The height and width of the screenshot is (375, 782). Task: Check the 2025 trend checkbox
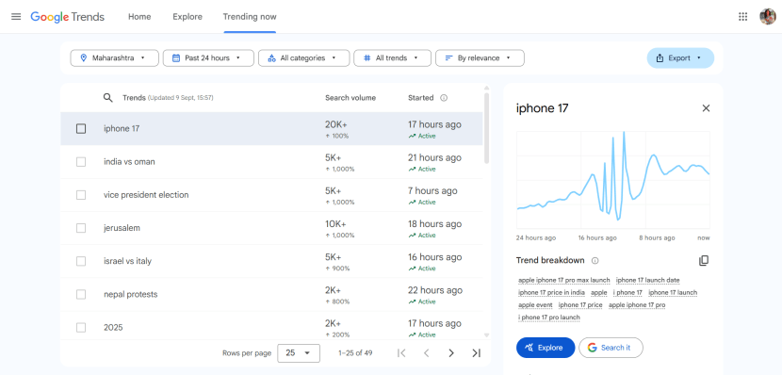(x=81, y=328)
